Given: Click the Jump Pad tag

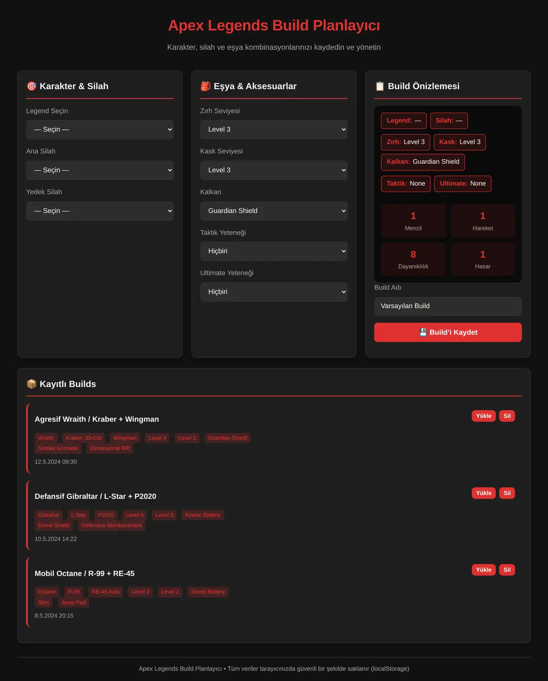Looking at the screenshot, I should (x=74, y=602).
